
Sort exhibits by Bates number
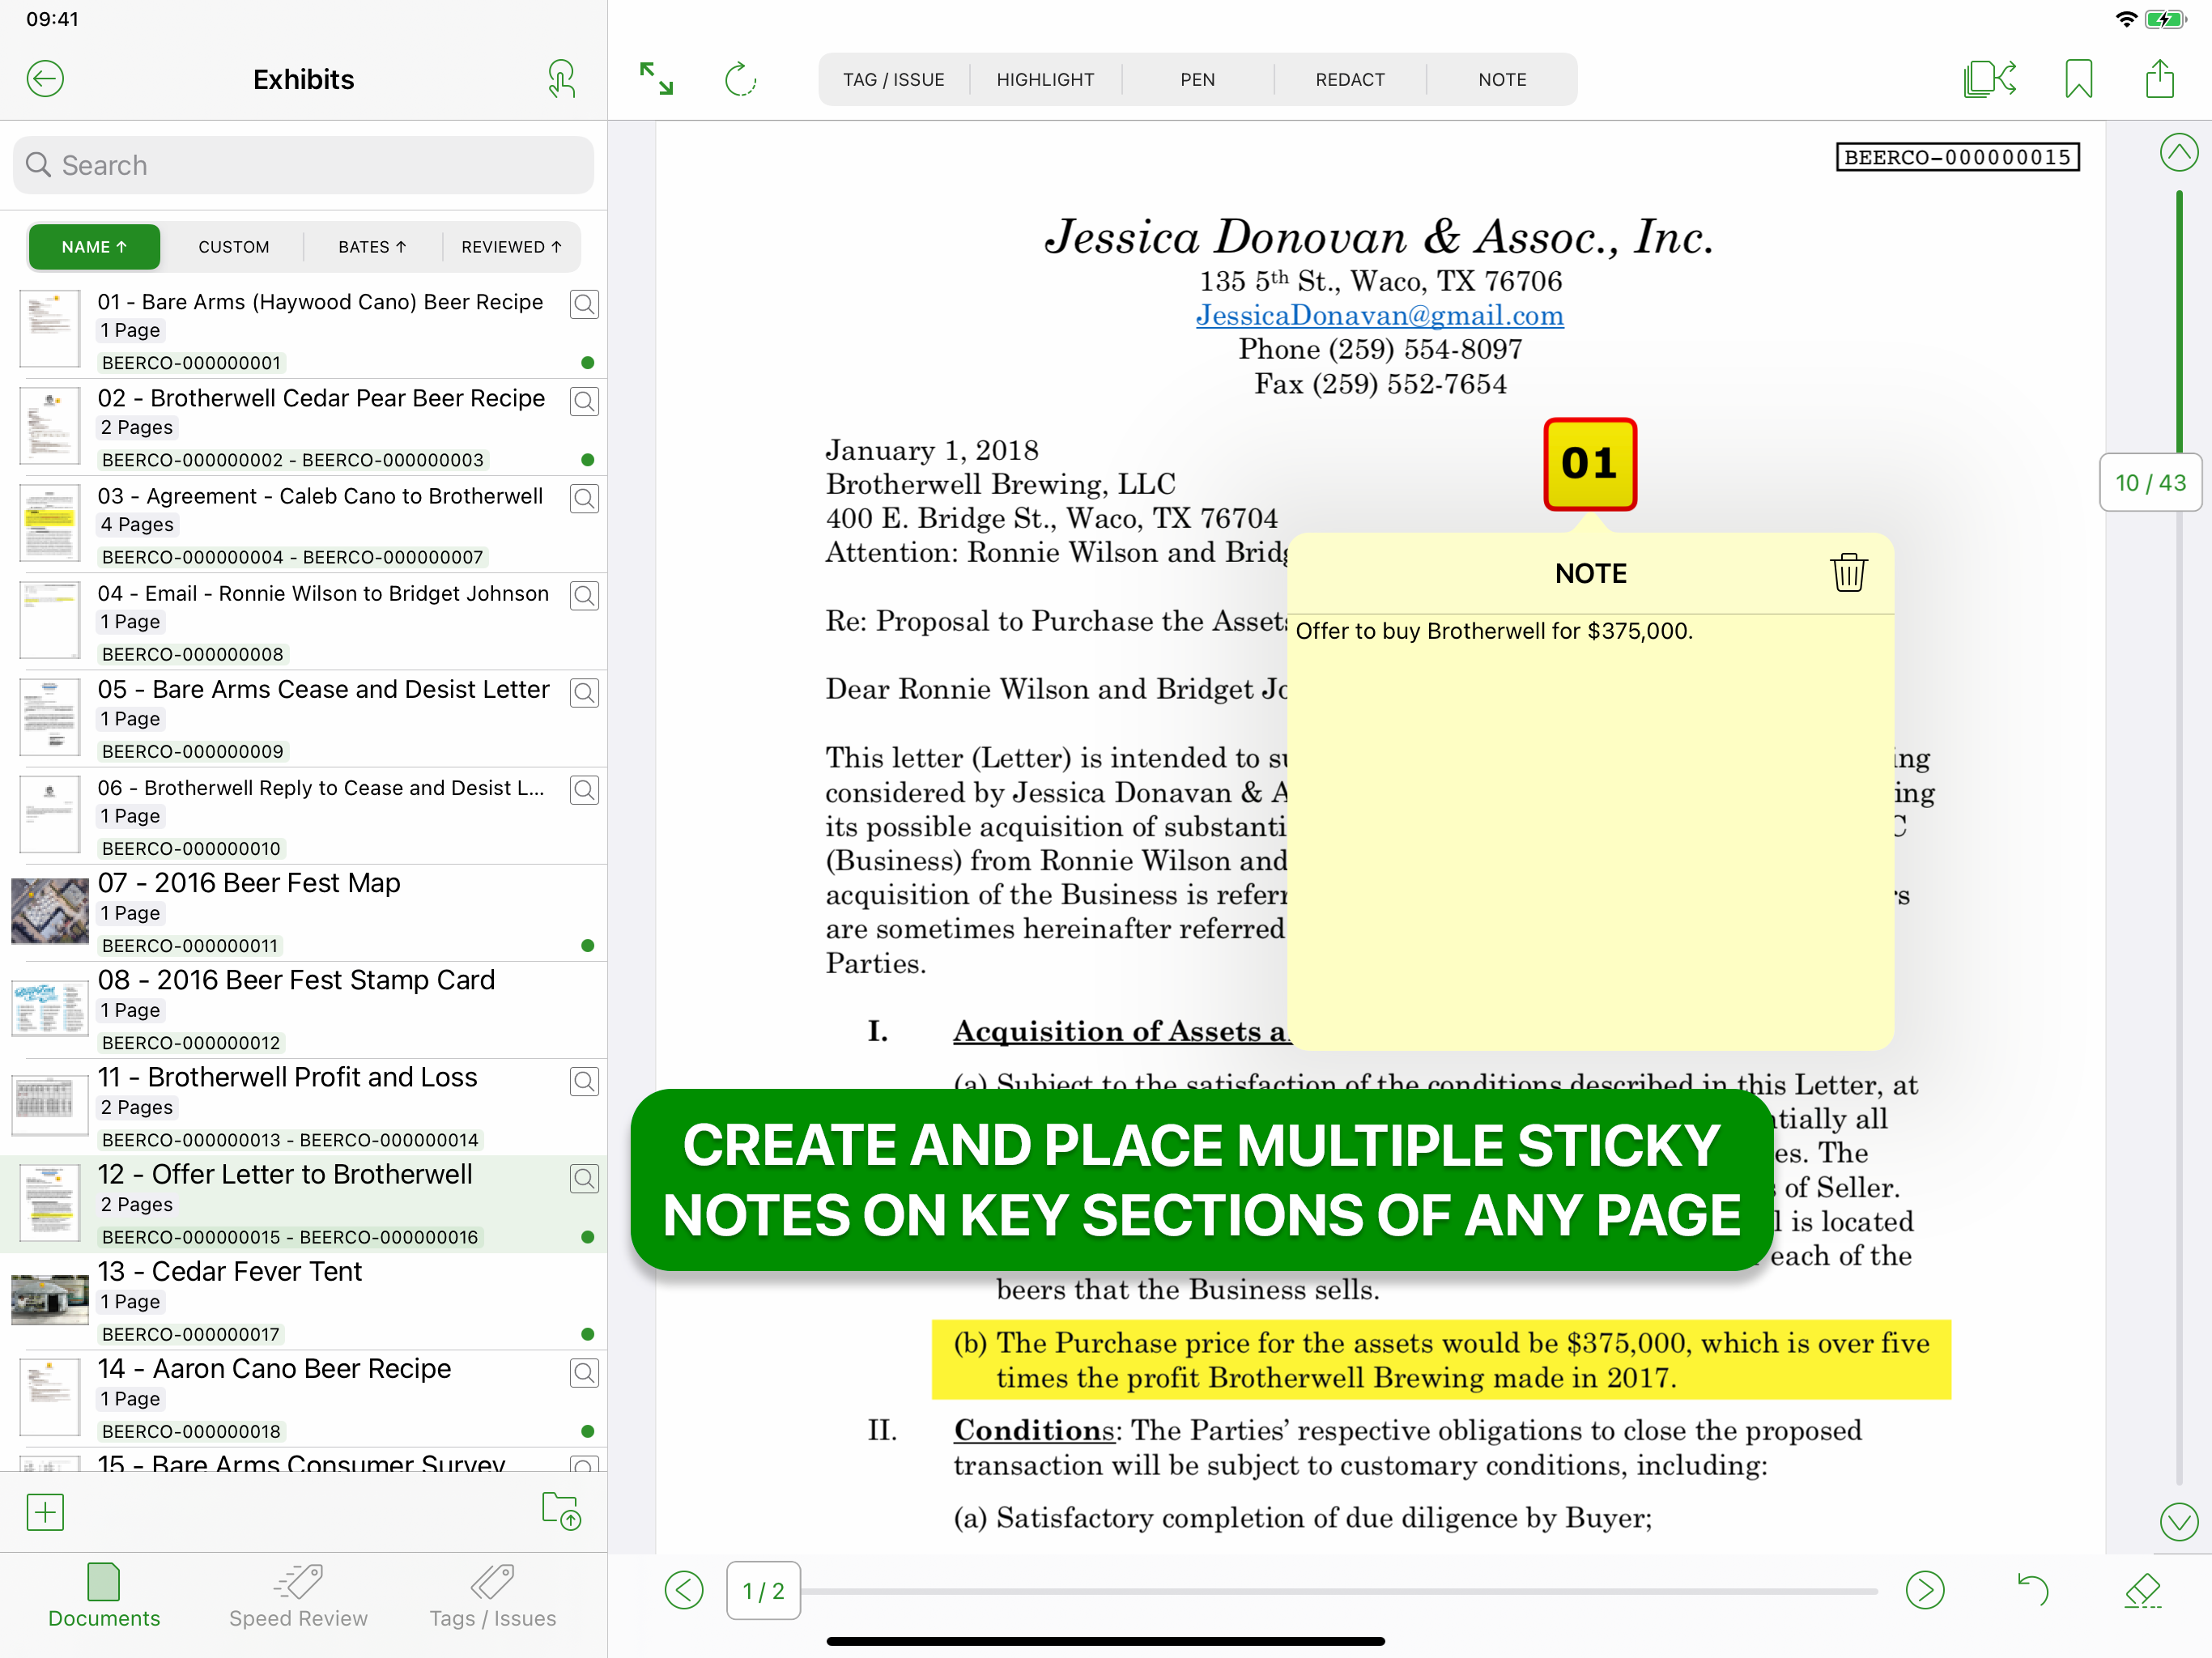pos(372,247)
